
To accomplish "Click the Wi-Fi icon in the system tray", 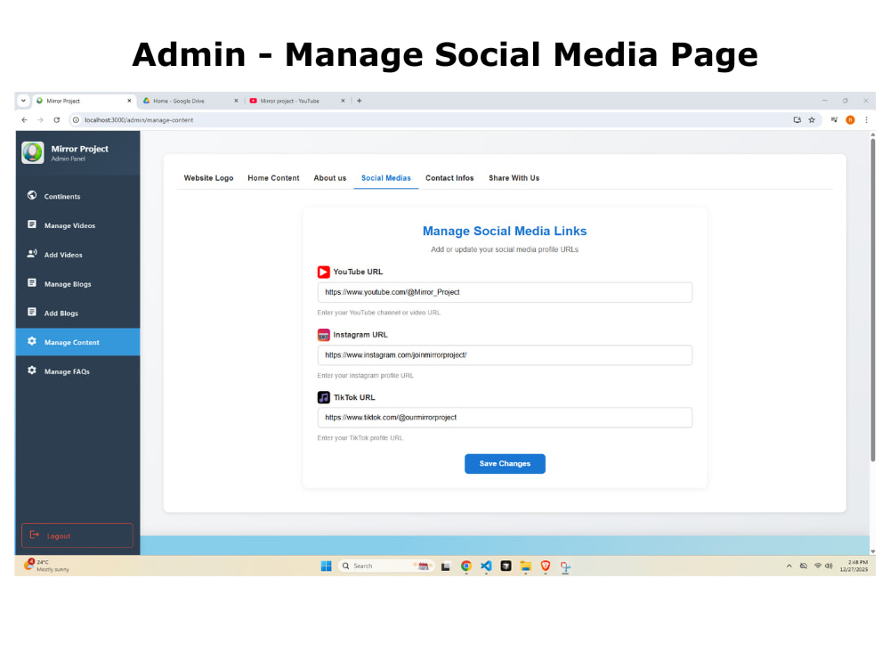I will click(x=818, y=566).
